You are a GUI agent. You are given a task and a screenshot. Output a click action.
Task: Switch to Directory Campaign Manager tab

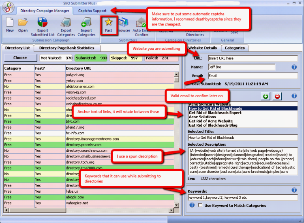[x=45, y=11]
